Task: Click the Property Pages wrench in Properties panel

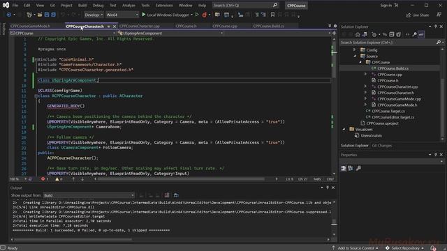Action: tap(358, 168)
